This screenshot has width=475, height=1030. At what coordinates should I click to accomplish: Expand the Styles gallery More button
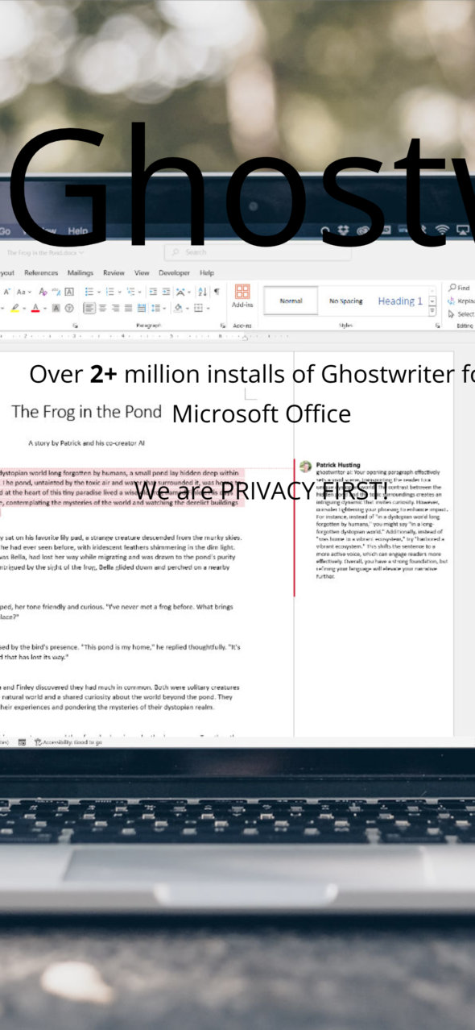pos(432,312)
